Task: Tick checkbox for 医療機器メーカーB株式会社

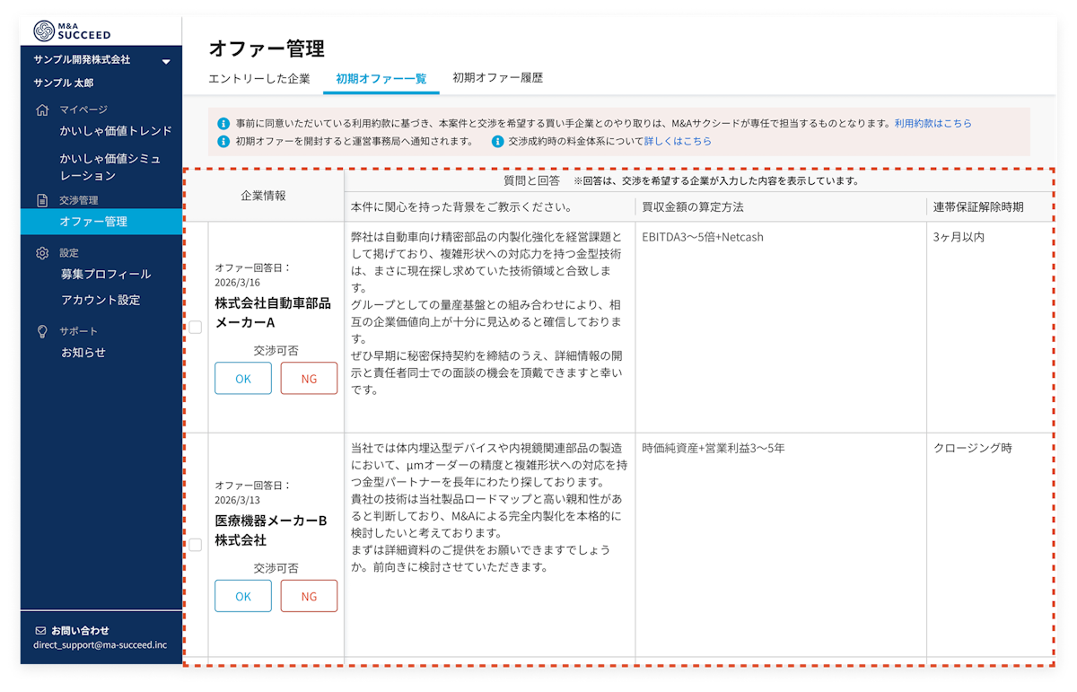Action: tap(196, 545)
